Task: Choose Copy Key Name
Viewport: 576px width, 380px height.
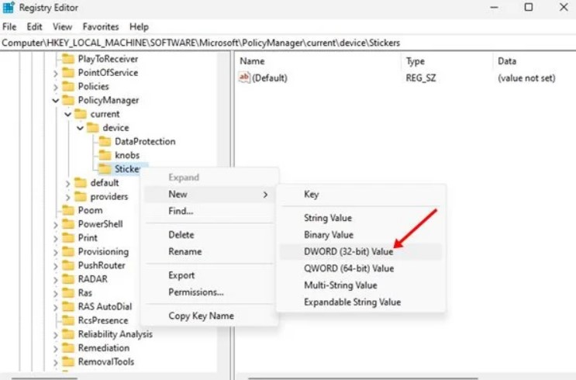Action: [209, 316]
